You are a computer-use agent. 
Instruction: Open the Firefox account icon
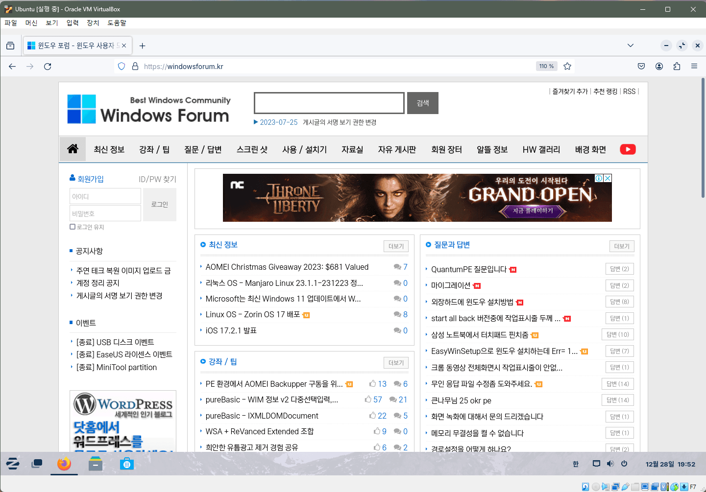click(x=659, y=66)
